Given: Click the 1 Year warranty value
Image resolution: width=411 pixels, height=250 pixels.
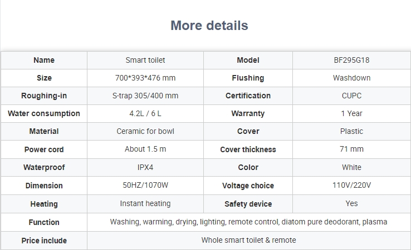Looking at the screenshot, I should pos(351,113).
